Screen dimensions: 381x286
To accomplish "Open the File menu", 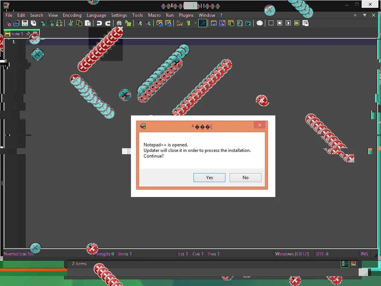I will (x=9, y=15).
